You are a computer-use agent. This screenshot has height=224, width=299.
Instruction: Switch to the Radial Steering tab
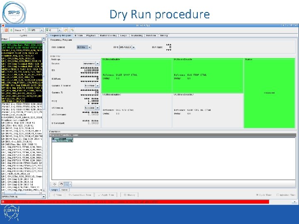coord(108,35)
